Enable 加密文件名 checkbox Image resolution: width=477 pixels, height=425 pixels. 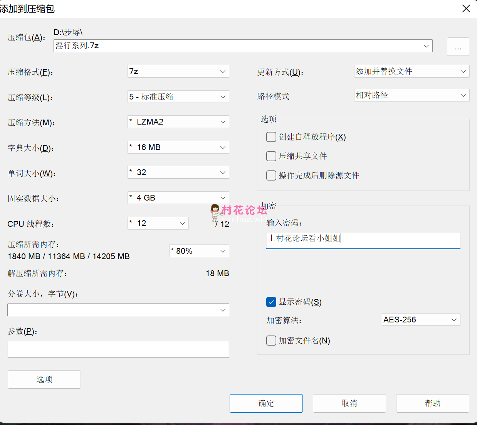point(271,341)
